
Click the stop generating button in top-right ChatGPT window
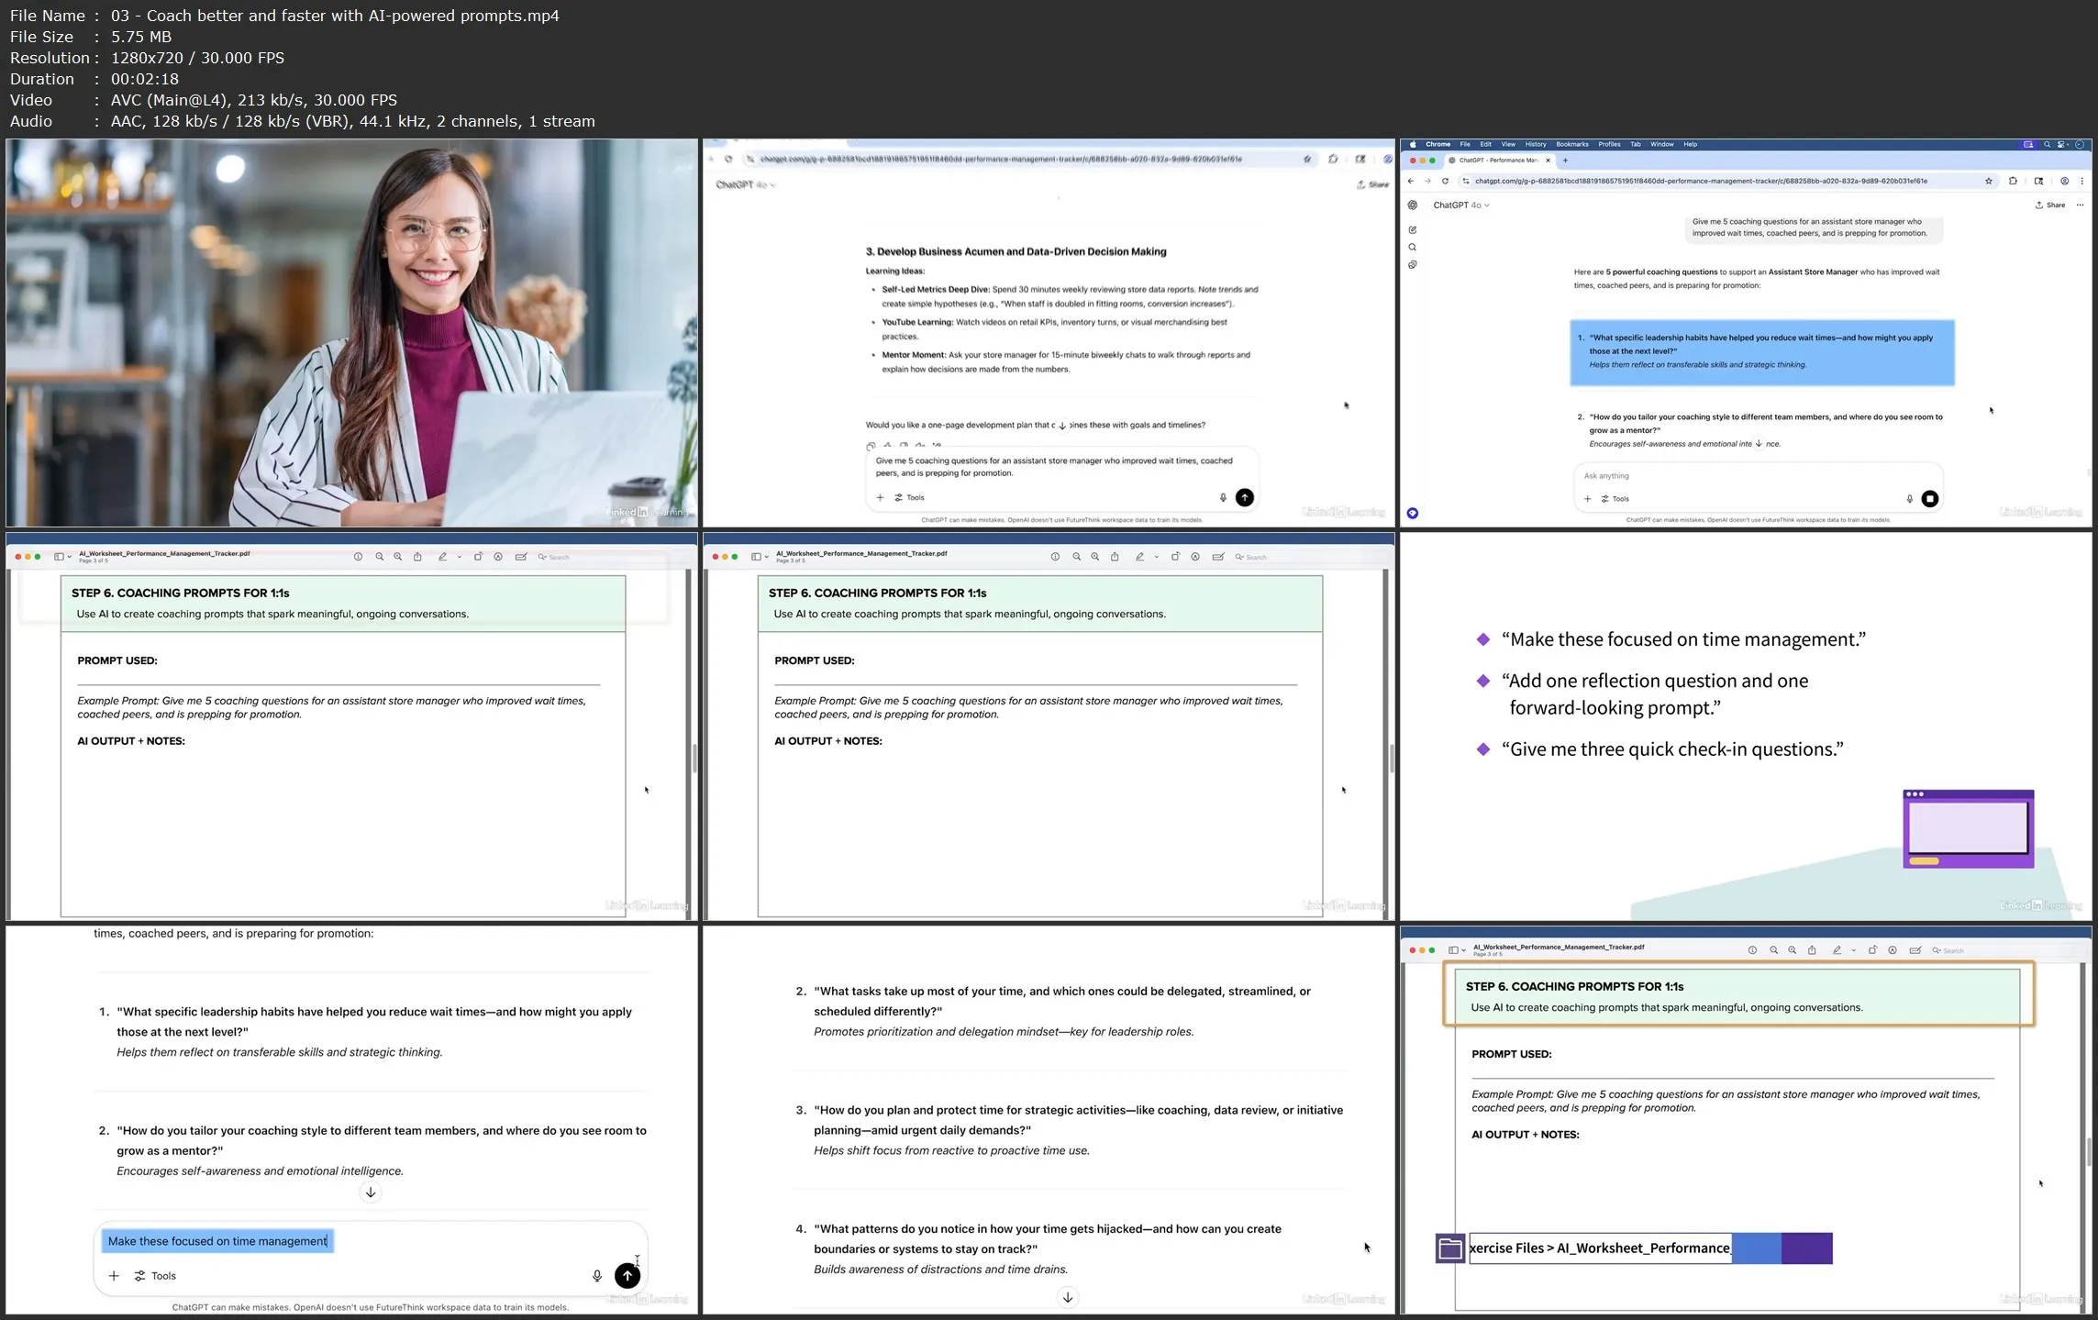click(1930, 499)
